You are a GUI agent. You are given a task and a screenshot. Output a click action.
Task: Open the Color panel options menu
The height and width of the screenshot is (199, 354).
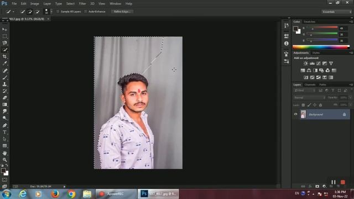point(351,22)
